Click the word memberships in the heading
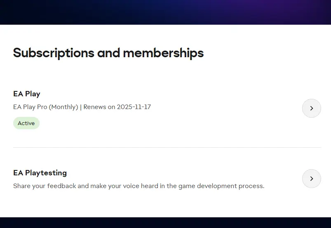Image resolution: width=331 pixels, height=228 pixels. tap(163, 53)
